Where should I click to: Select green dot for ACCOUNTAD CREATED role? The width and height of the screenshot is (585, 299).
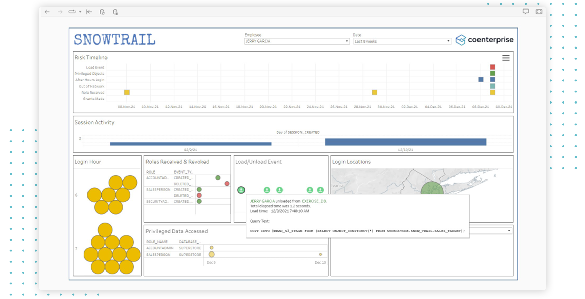[x=218, y=178]
